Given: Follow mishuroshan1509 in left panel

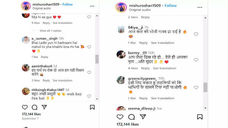Looking at the screenshot, I should [68, 4].
